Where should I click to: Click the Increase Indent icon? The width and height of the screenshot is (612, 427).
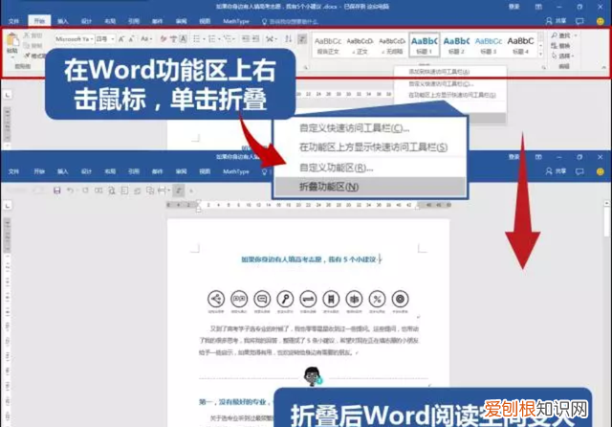click(x=255, y=39)
